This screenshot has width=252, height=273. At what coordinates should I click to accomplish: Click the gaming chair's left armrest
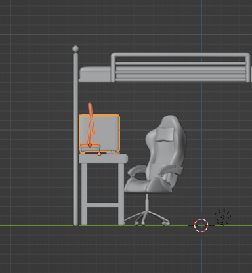(136, 170)
